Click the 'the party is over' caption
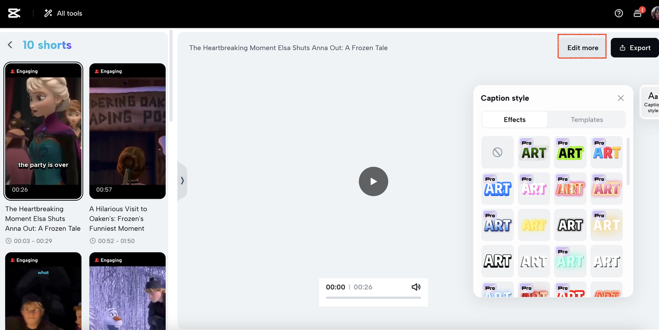 [43, 165]
